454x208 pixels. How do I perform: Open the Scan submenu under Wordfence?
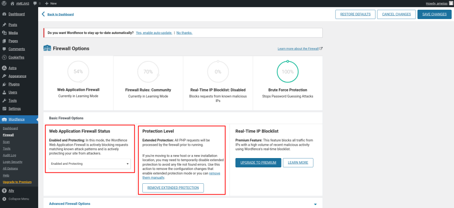pyautogui.click(x=6, y=142)
